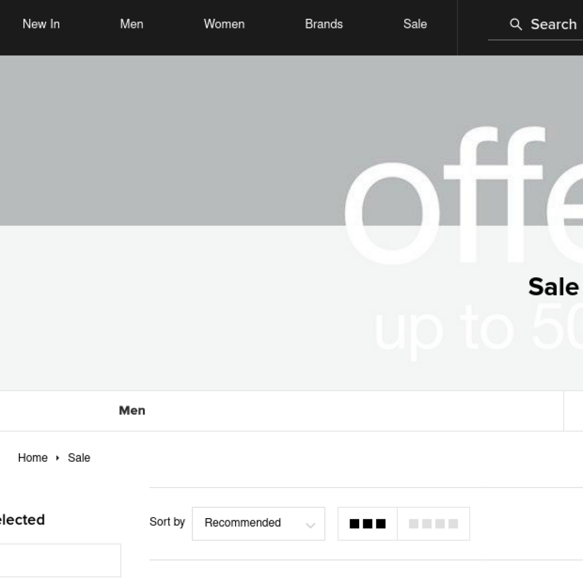The image size is (583, 583).
Task: Select the Men category tab below banner
Action: point(132,410)
